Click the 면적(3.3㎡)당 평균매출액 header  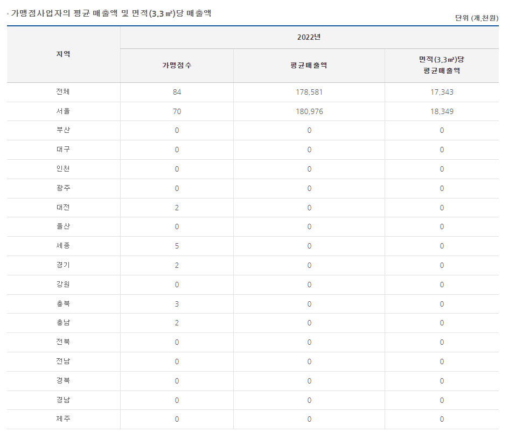coord(442,65)
